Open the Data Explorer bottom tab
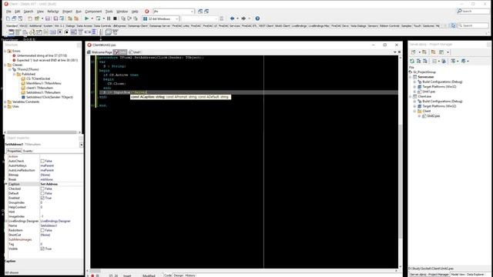Viewport: 493px width, 277px height. [x=475, y=275]
